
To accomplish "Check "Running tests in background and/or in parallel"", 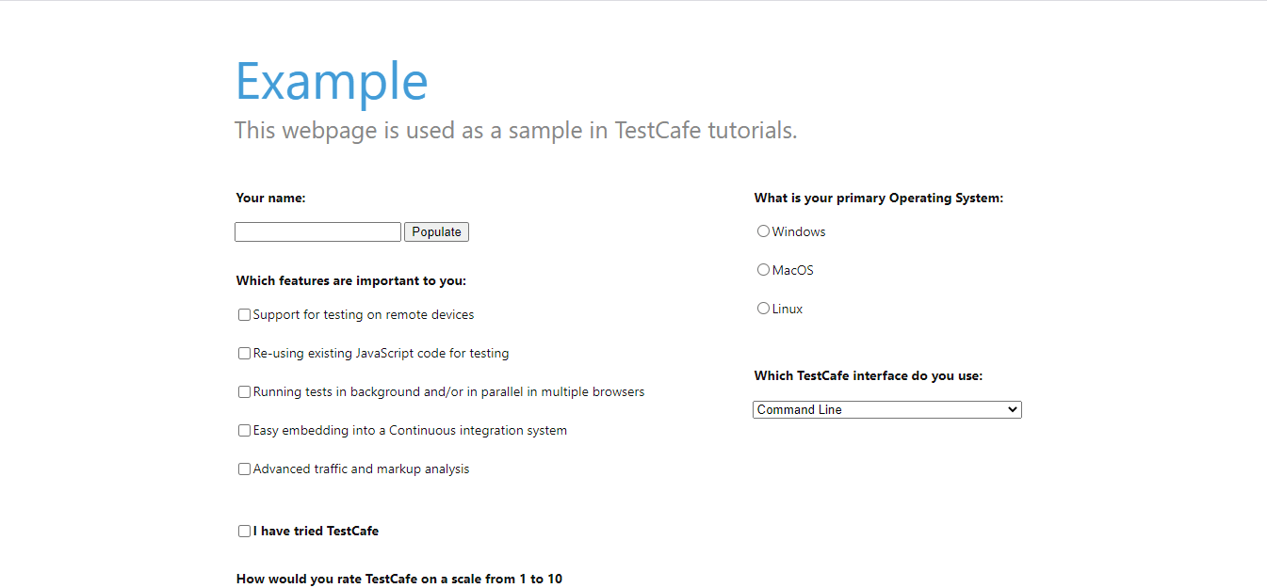I will [x=244, y=391].
